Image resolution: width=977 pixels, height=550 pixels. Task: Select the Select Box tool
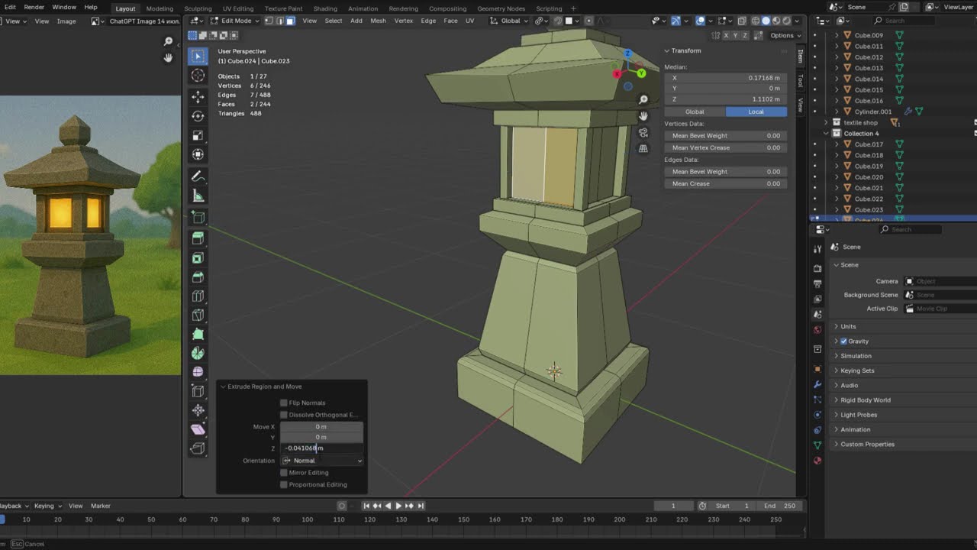click(198, 57)
